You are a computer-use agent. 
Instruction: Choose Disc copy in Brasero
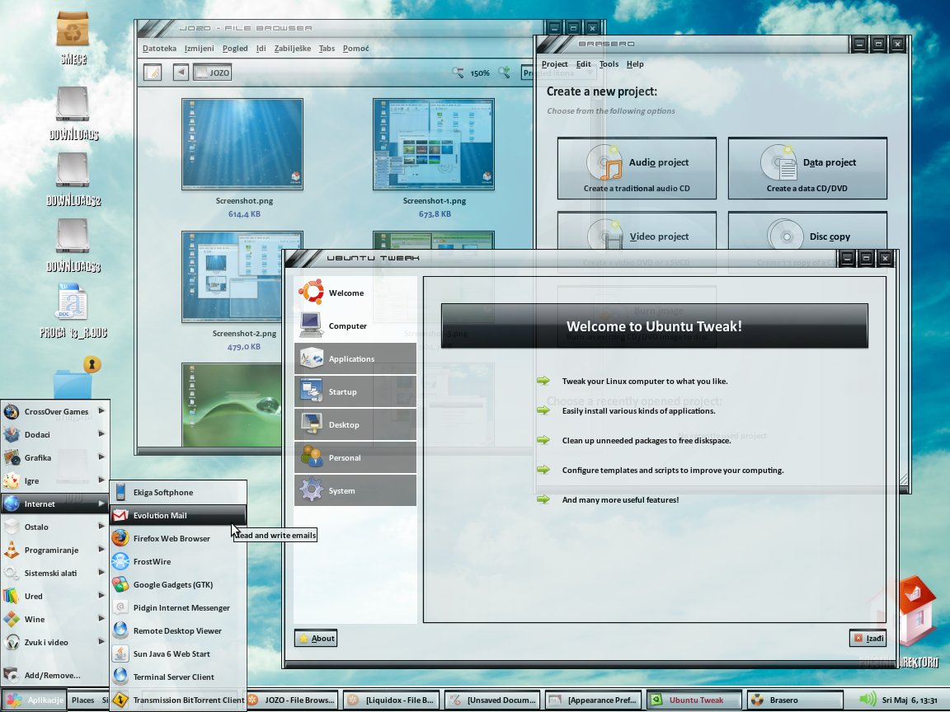pyautogui.click(x=807, y=232)
